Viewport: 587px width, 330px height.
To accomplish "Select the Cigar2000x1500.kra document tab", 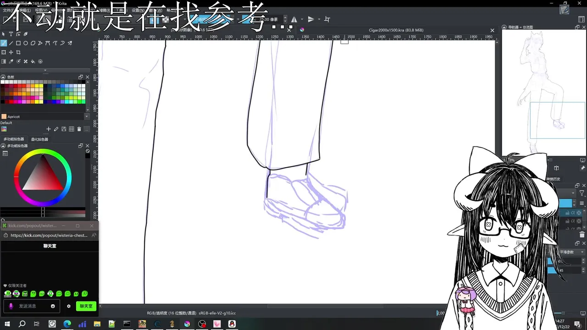I will [x=396, y=30].
